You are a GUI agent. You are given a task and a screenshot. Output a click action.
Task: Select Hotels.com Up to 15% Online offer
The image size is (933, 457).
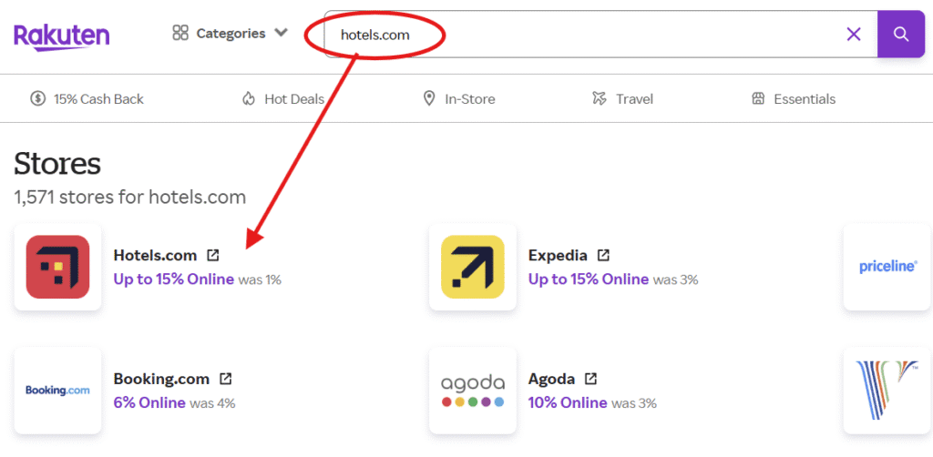174,279
